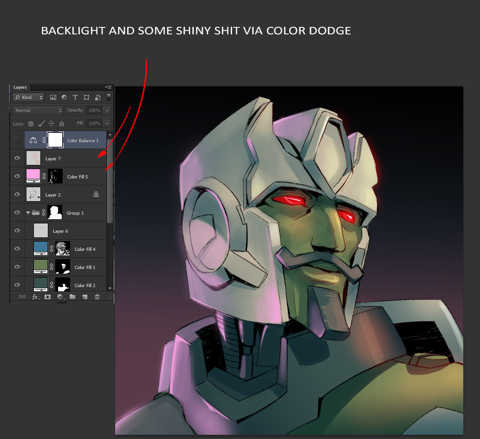Viewport: 480px width, 439px height.
Task: Filter layers by pixel layers icon
Action: 53,98
